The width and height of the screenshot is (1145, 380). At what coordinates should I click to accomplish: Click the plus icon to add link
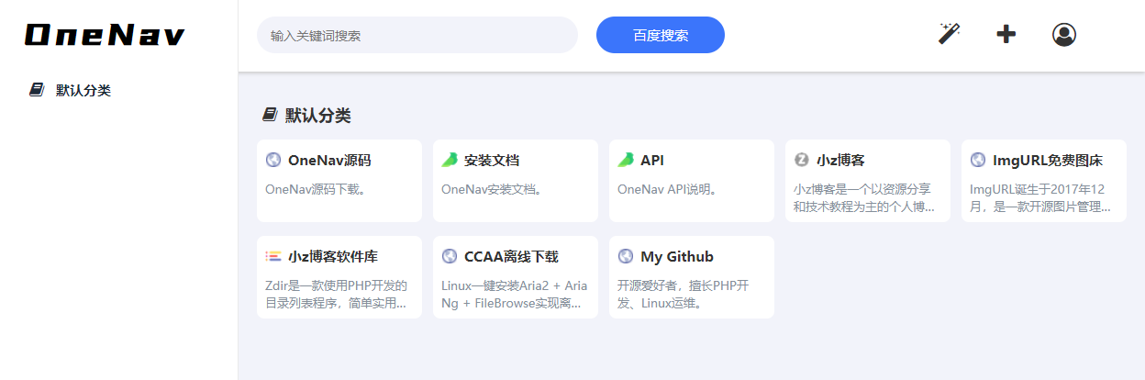[x=1006, y=34]
